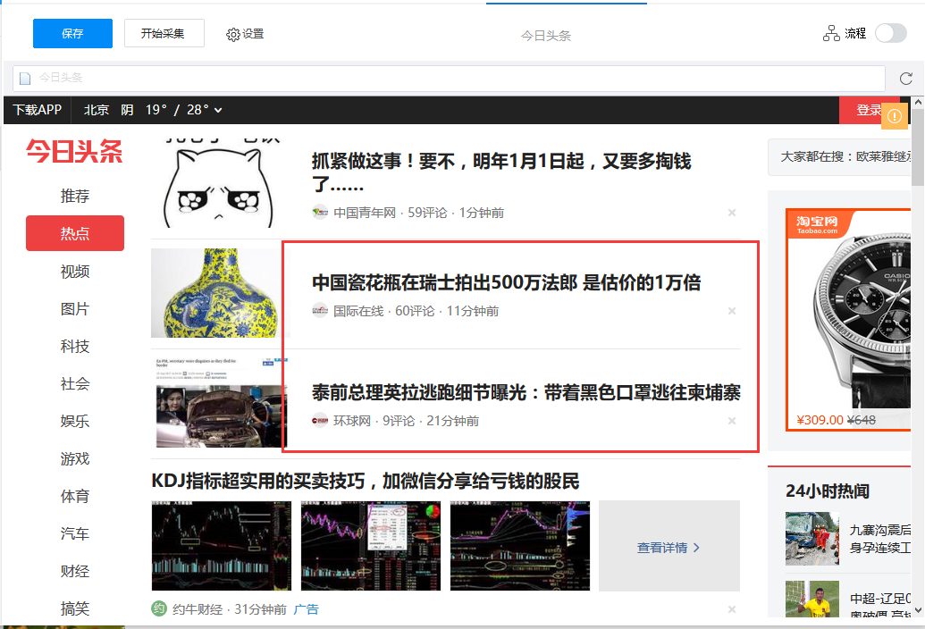
Task: Click the blue 广告 label
Action: (307, 609)
